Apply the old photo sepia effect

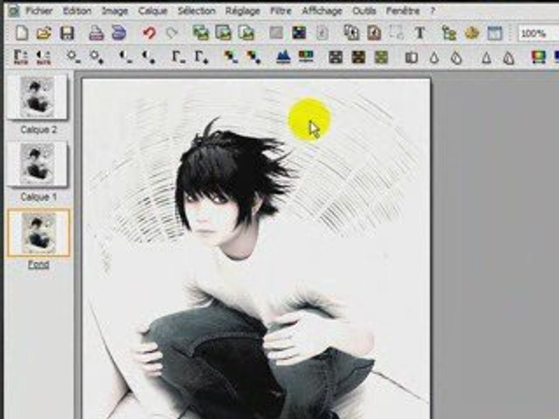tap(358, 57)
